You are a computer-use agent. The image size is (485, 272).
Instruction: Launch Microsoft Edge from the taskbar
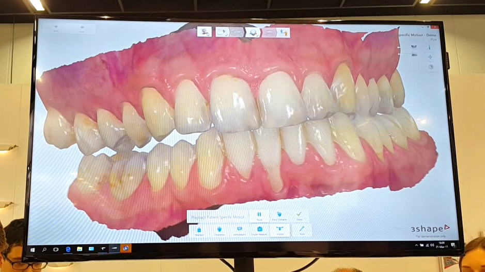coord(68,249)
